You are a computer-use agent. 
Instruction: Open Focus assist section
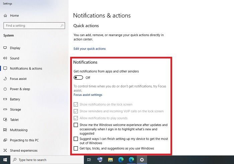18,79
